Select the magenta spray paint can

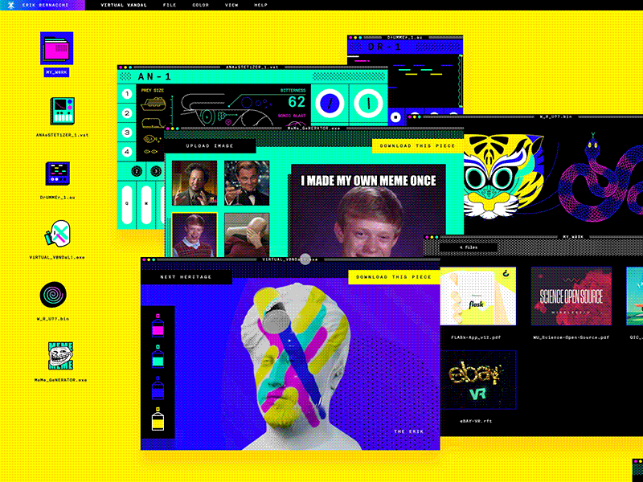tap(158, 325)
